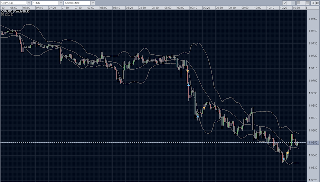The width and height of the screenshot is (320, 182).
Task: Click the 1.9730 price axis label
Action: (313, 43)
